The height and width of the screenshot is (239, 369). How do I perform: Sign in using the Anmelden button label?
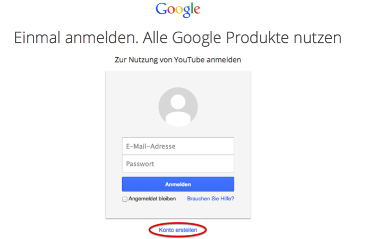(x=178, y=184)
